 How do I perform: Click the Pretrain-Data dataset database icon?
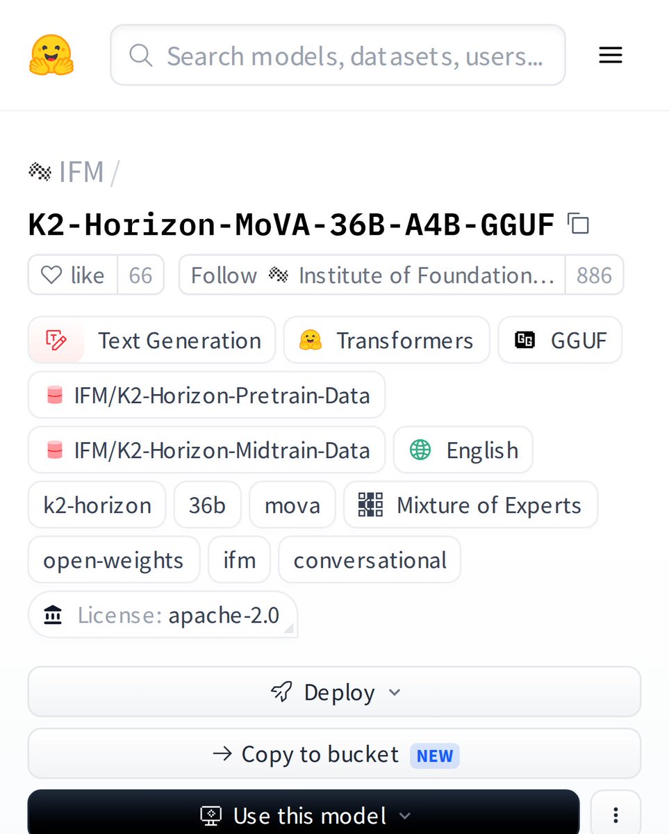pyautogui.click(x=54, y=395)
